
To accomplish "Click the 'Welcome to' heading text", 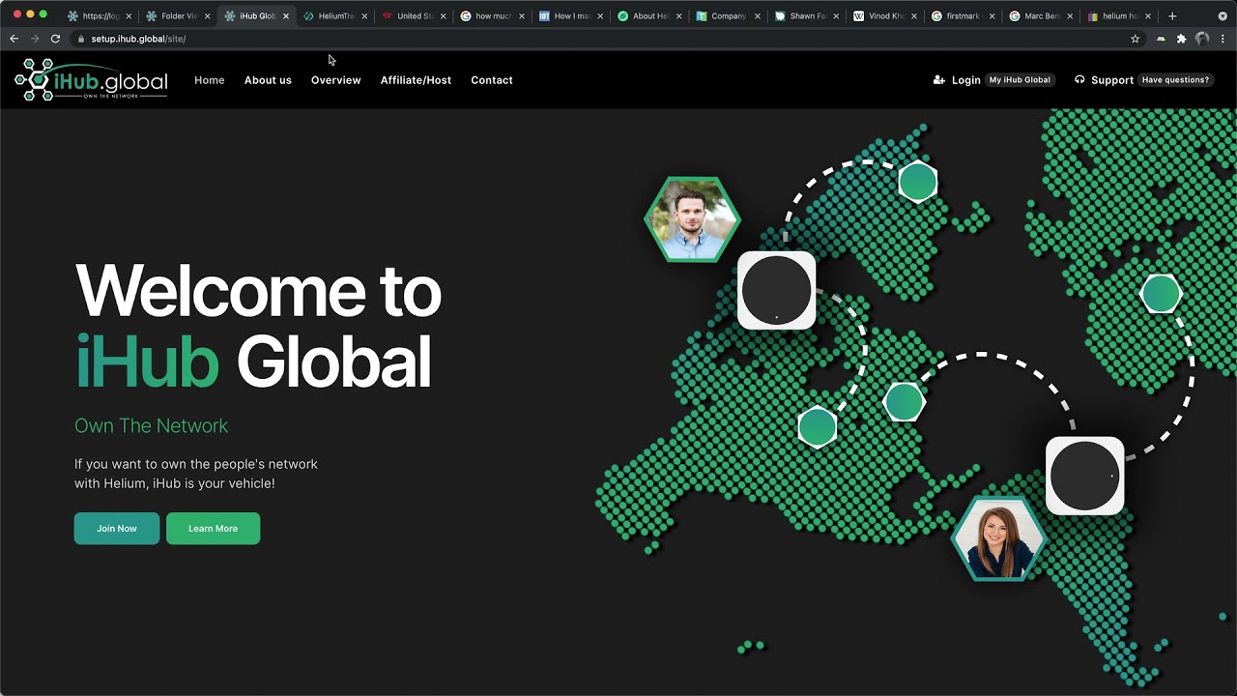I will tap(258, 290).
